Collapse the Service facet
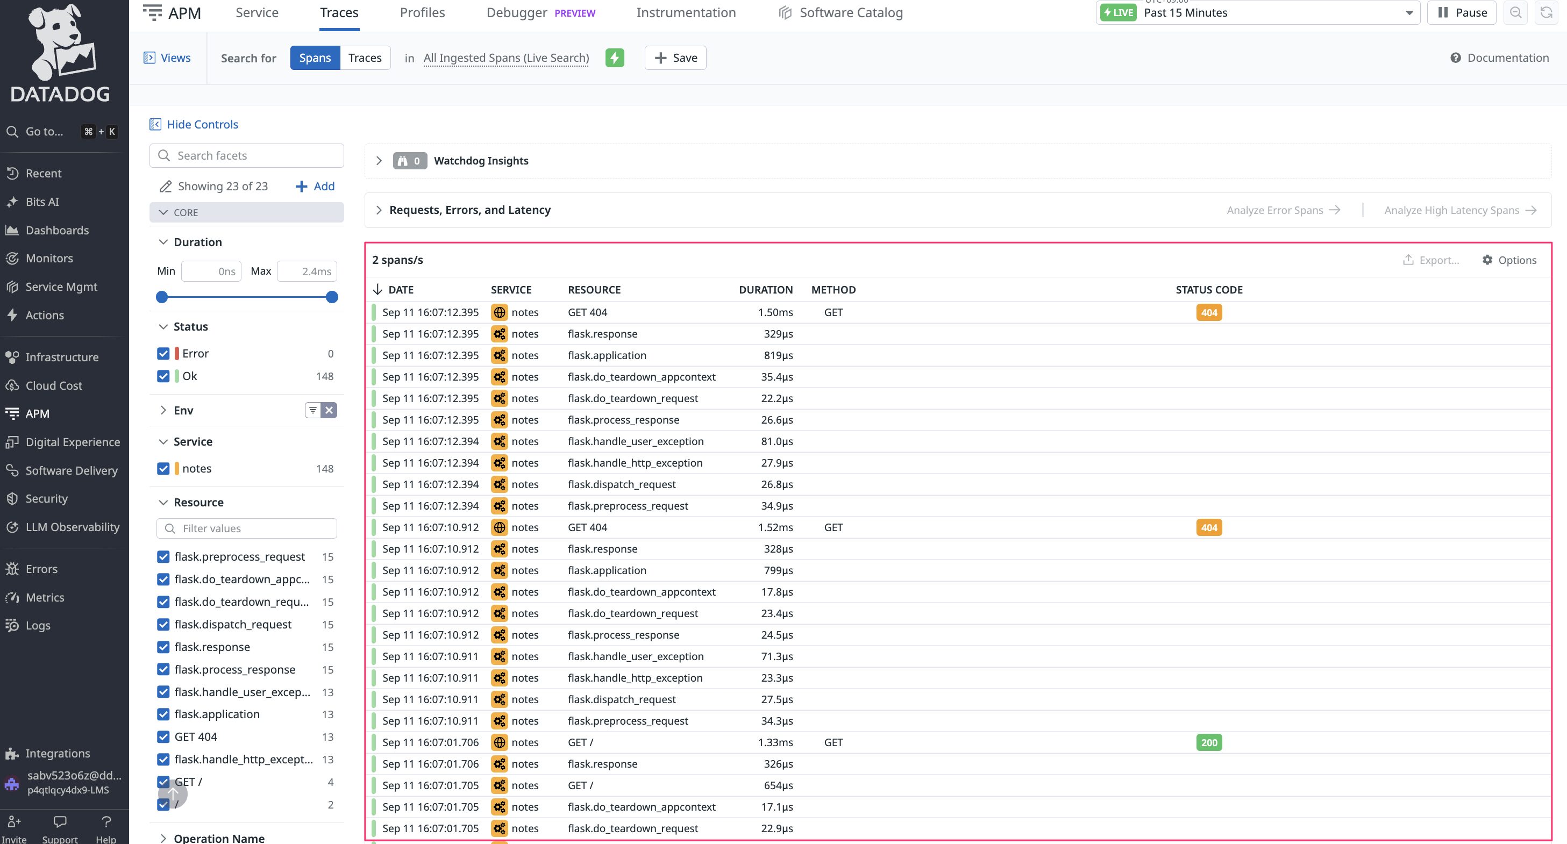This screenshot has width=1567, height=844. tap(163, 442)
